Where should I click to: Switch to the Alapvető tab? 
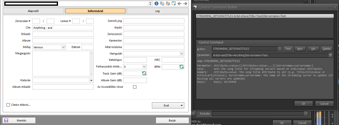[x=33, y=11]
